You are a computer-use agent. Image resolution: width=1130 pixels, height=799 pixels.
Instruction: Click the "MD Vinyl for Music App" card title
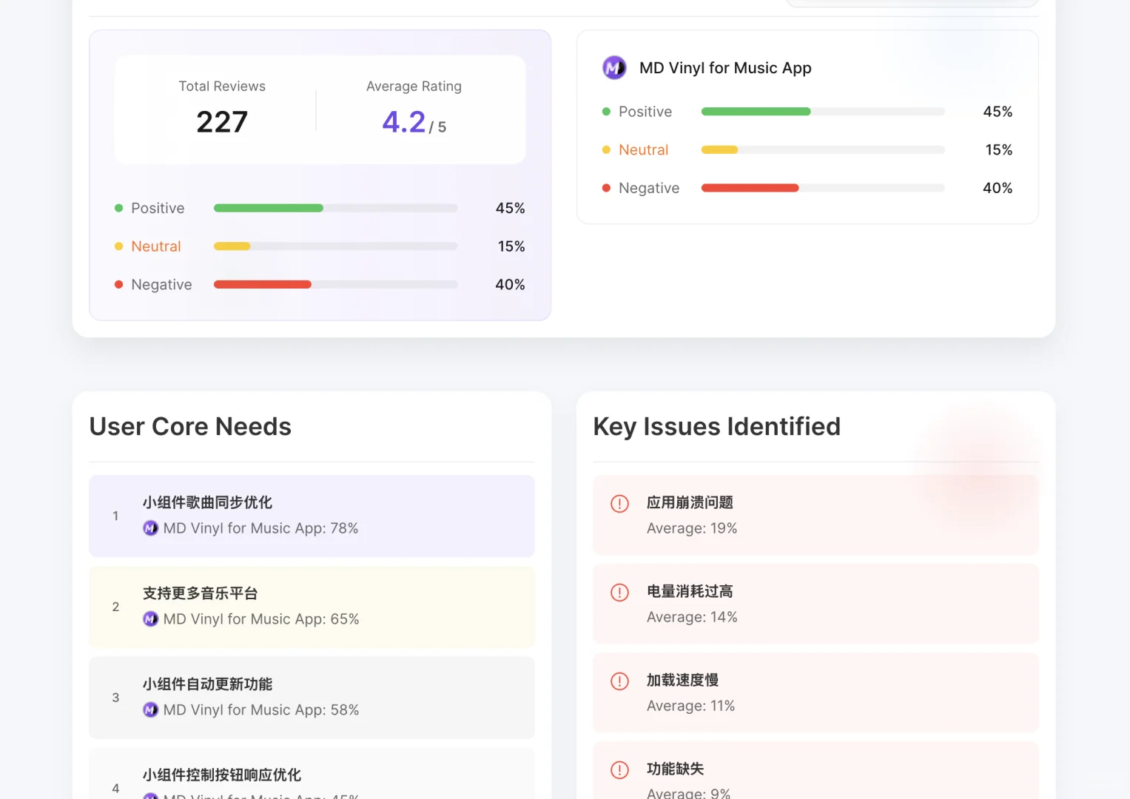click(x=725, y=68)
